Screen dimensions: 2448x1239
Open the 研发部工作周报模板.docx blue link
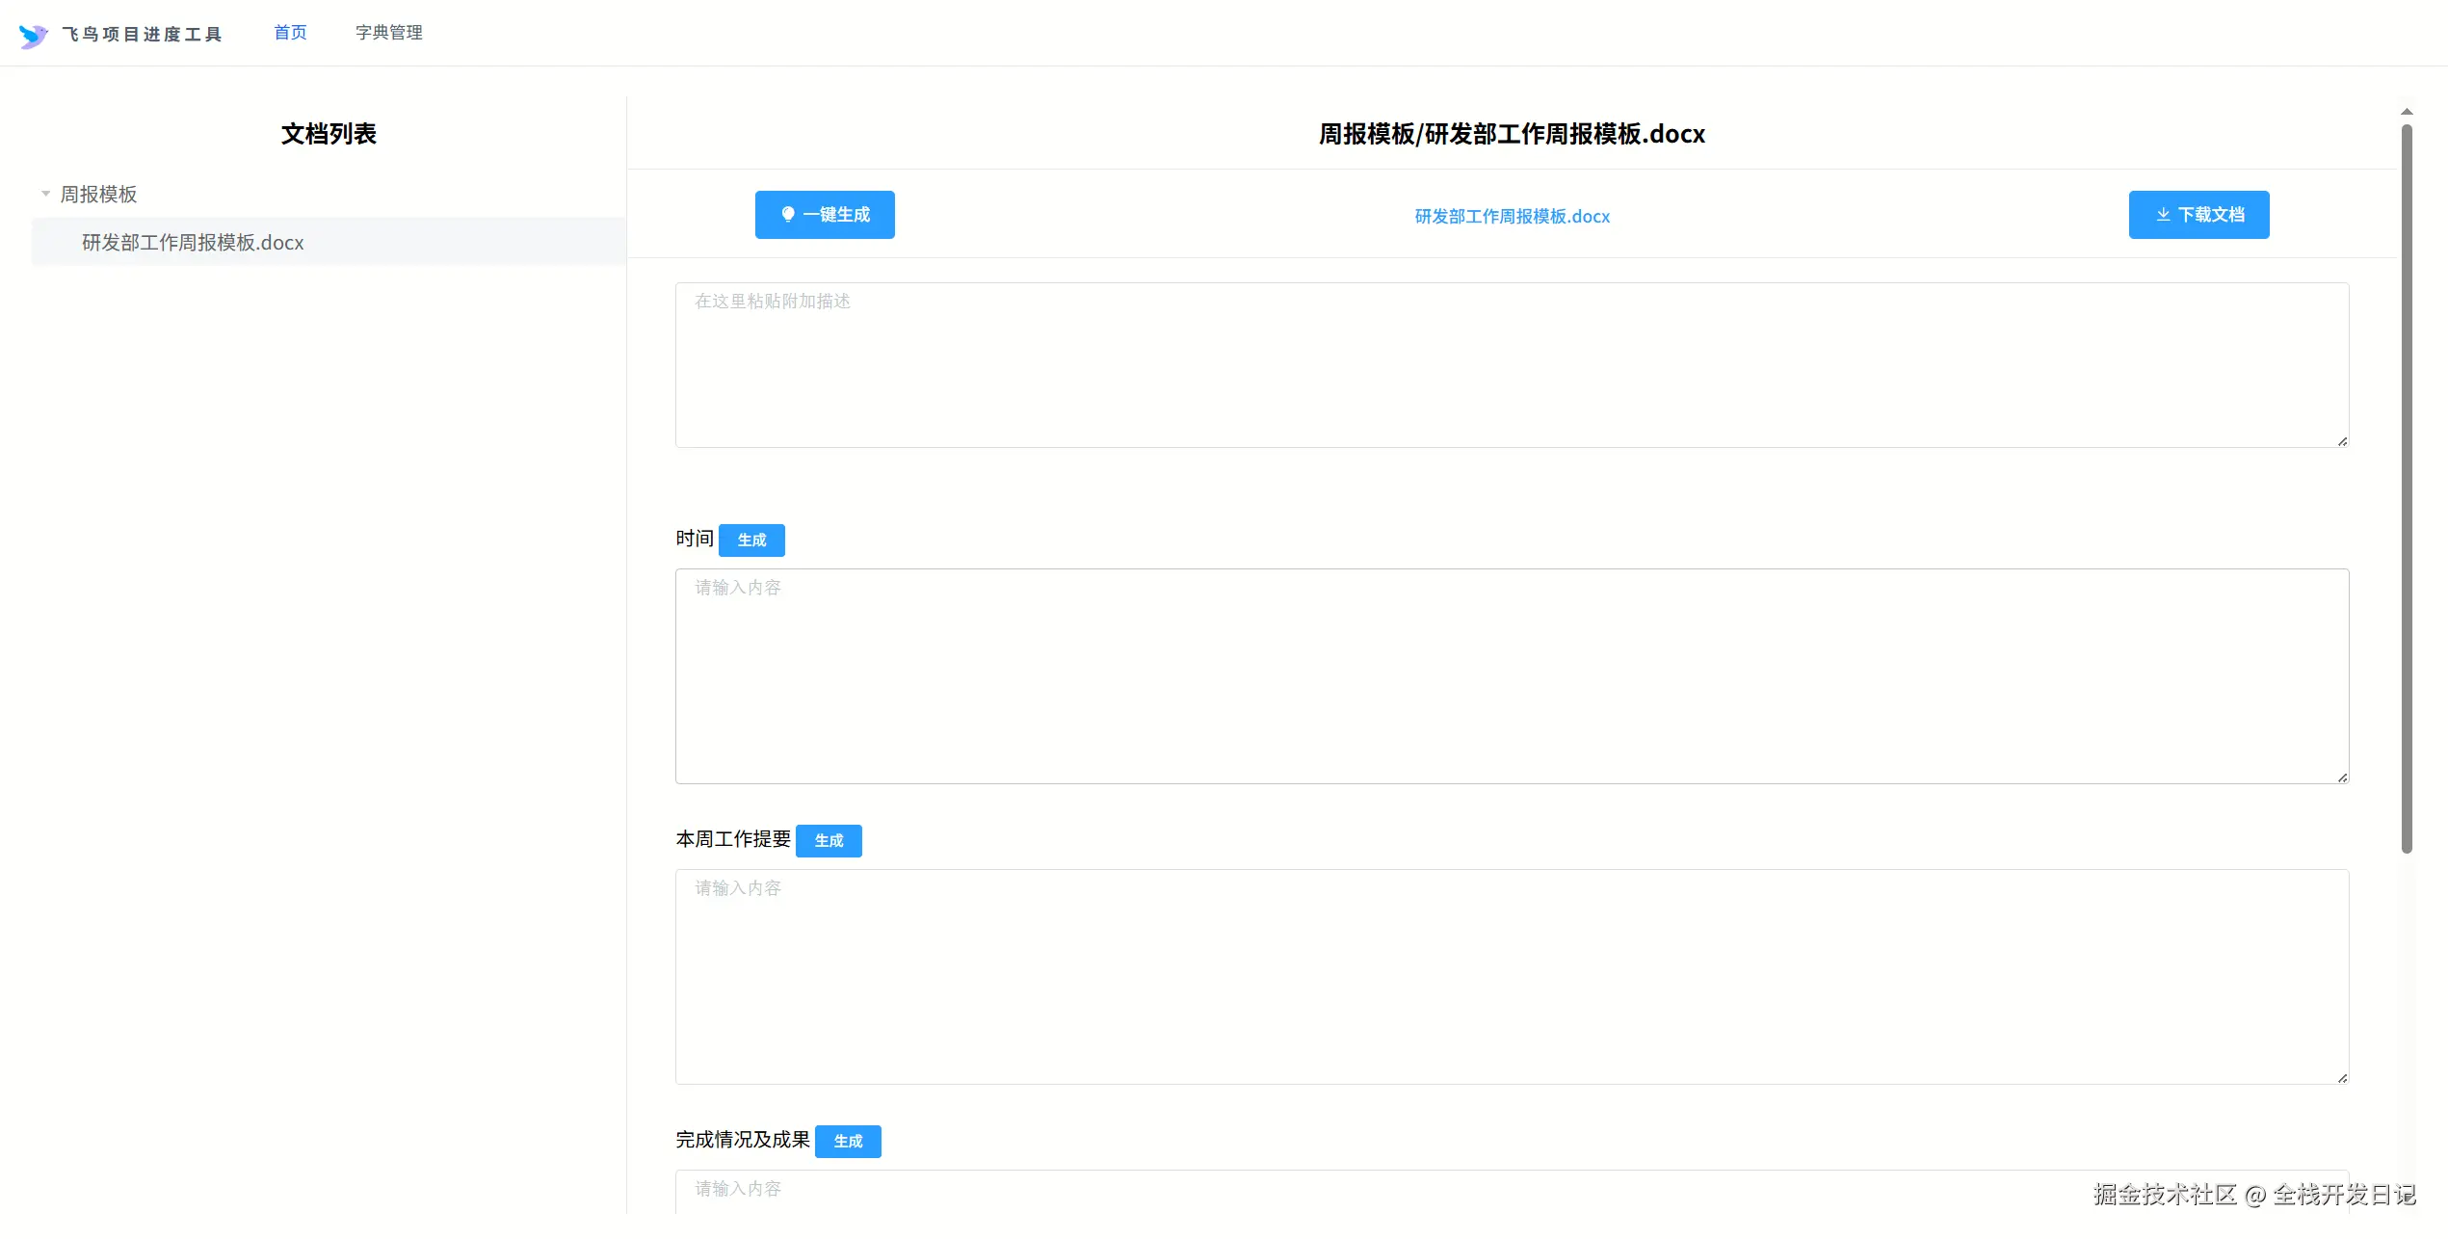1512,216
